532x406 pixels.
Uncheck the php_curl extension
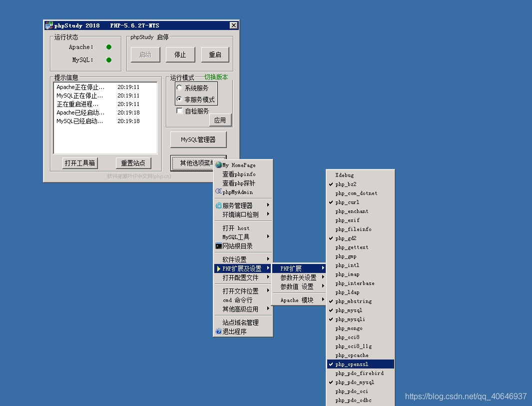pyautogui.click(x=360, y=202)
